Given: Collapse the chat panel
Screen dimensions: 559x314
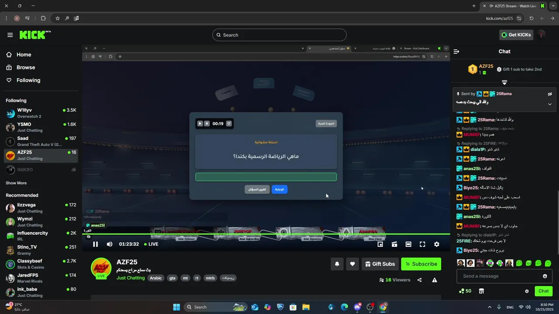Looking at the screenshot, I should (x=457, y=51).
